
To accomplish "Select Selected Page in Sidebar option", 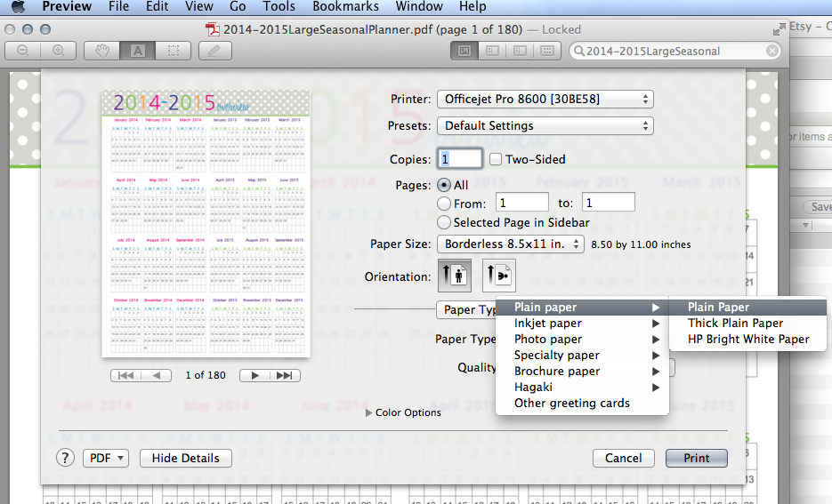I will pyautogui.click(x=444, y=222).
